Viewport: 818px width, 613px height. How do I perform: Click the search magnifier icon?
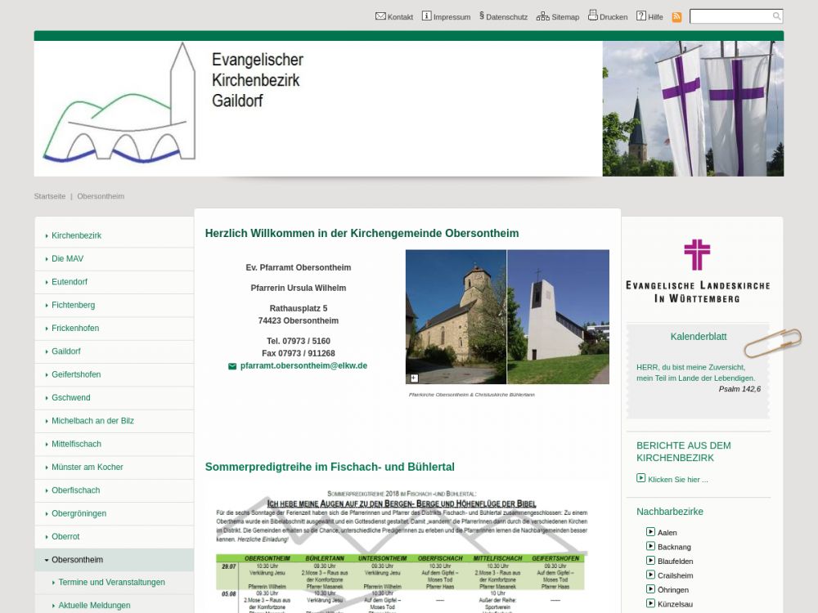coord(776,16)
